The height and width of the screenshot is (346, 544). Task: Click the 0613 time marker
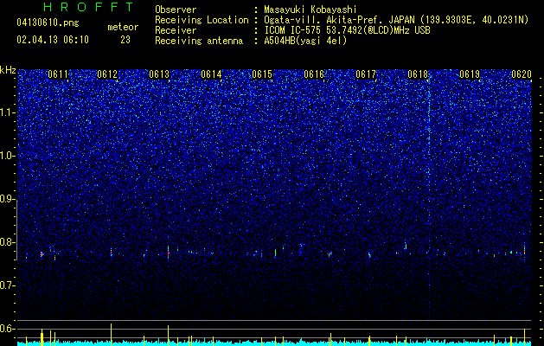click(x=159, y=74)
